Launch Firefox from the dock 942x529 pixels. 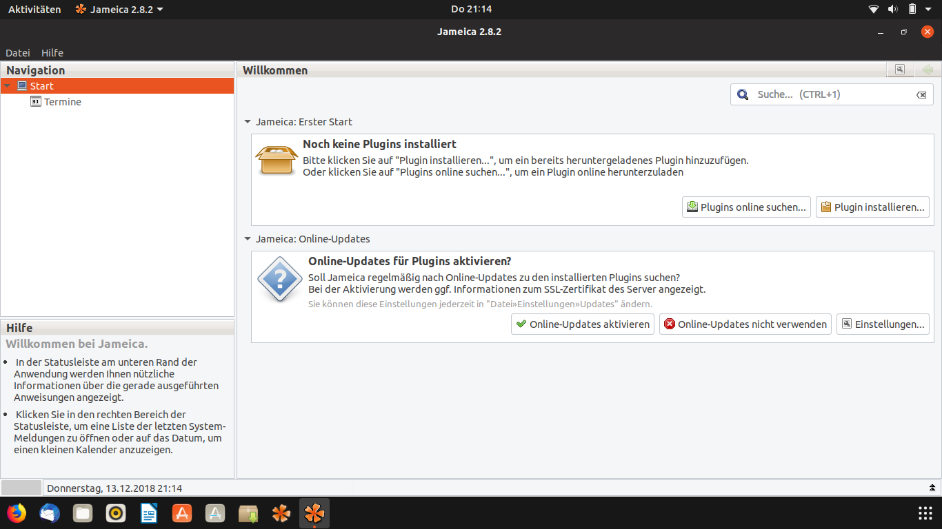(x=16, y=513)
